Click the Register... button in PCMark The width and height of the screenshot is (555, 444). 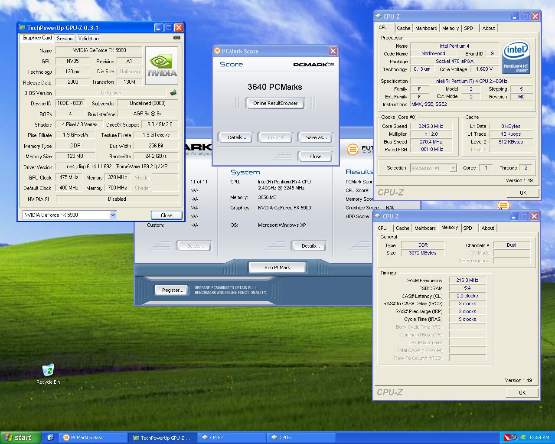[x=172, y=290]
